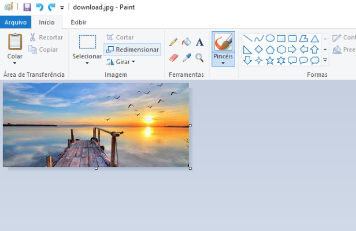Screen dimensions: 356x231
Task: Select the Pencil tool
Action: coord(173,42)
